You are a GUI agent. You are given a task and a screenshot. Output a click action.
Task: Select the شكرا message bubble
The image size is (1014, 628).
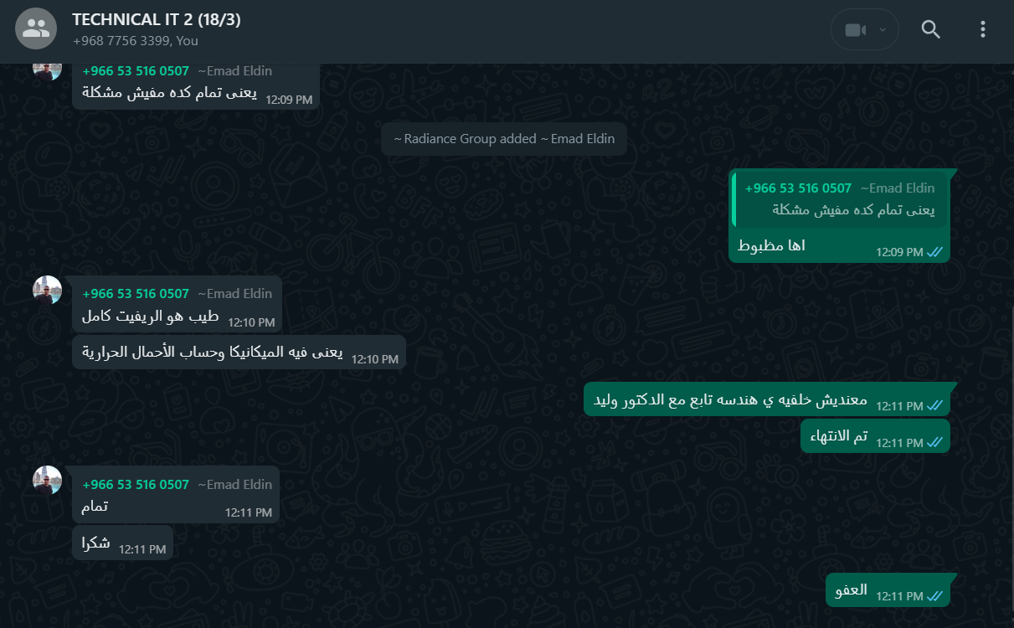[x=122, y=543]
